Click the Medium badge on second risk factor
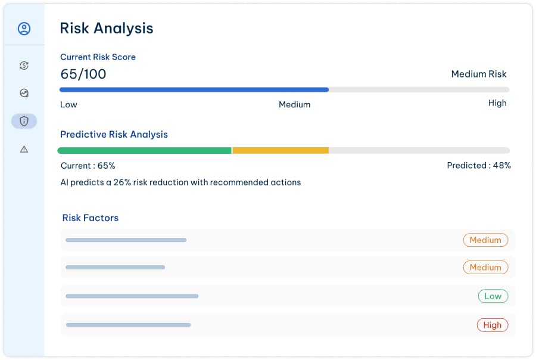This screenshot has height=360, width=536. pos(485,267)
